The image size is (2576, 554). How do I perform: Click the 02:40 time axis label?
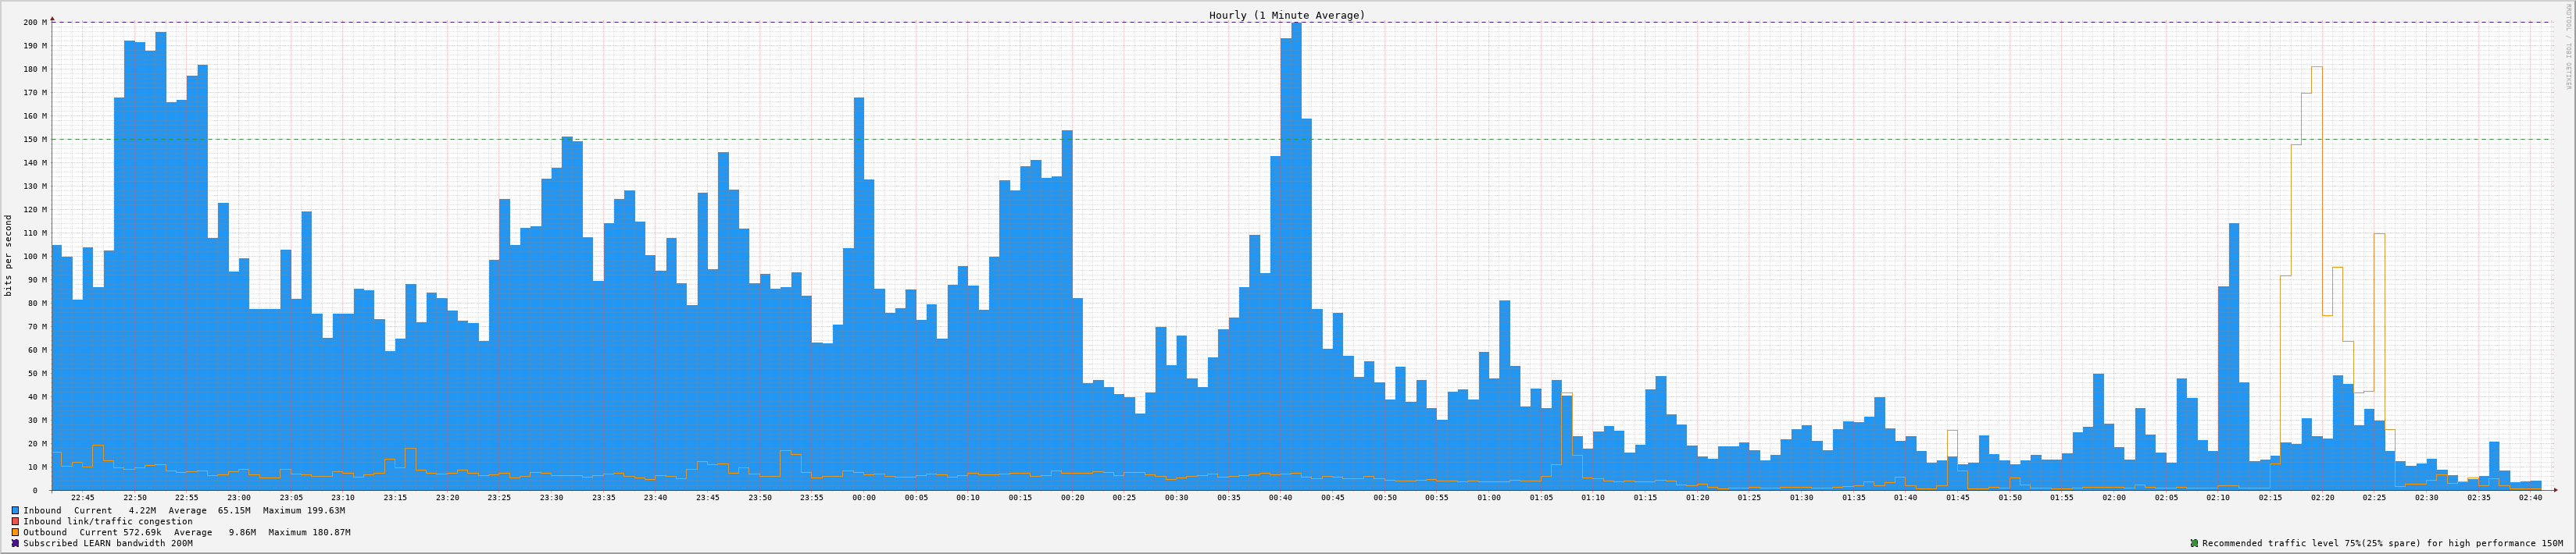(2530, 497)
